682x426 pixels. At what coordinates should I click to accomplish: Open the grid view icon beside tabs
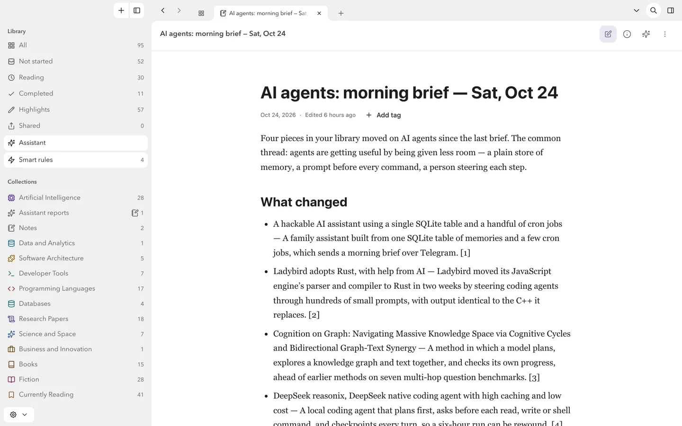[x=201, y=13]
